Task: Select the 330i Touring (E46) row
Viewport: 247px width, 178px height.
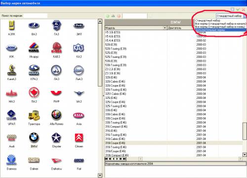Action: (173, 123)
